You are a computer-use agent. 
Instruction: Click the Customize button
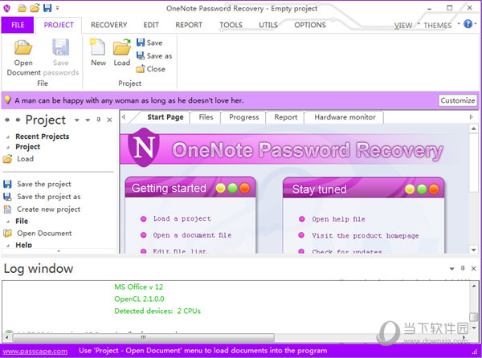[x=457, y=100]
